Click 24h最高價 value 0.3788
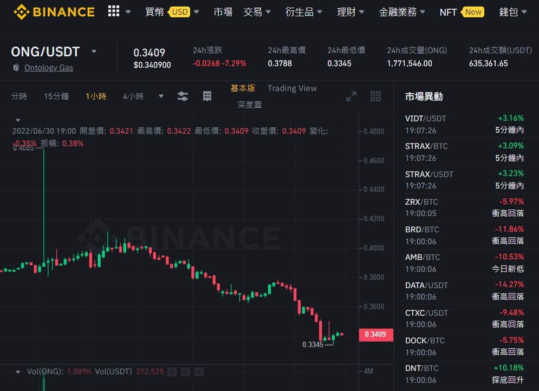 click(x=280, y=63)
